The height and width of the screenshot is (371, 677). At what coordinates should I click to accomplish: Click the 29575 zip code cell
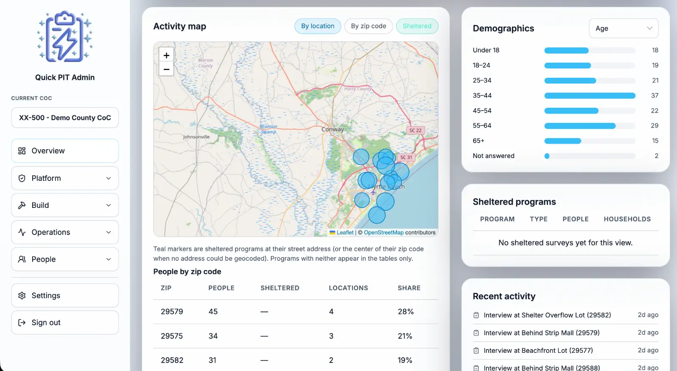click(172, 336)
